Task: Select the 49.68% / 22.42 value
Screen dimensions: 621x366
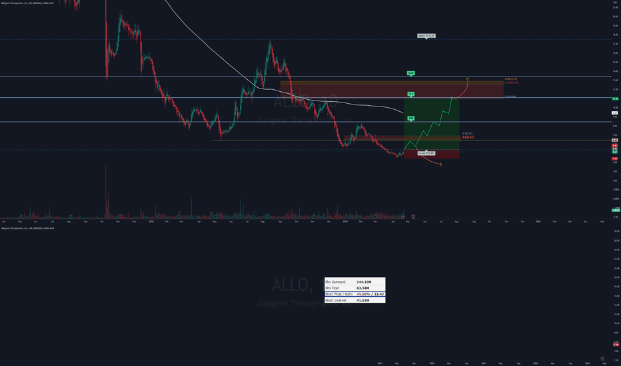Action: (x=370, y=294)
